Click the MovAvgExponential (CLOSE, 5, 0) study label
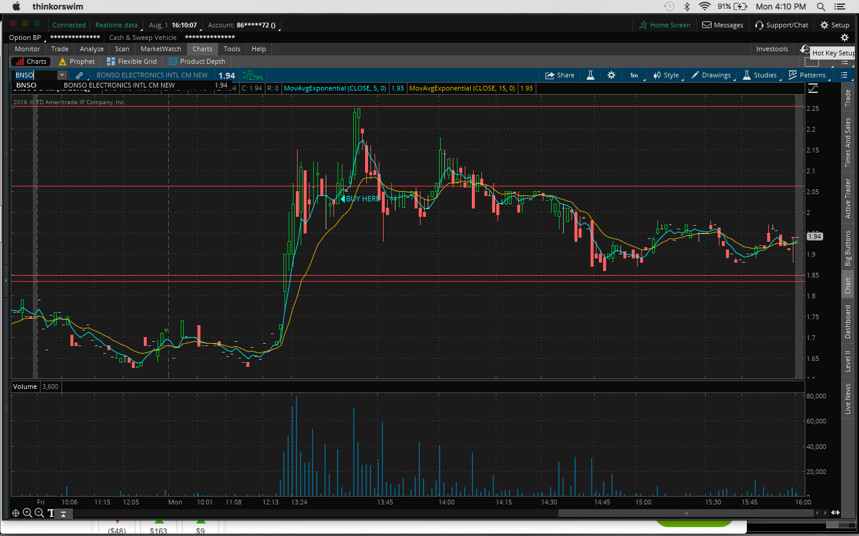Image resolution: width=859 pixels, height=536 pixels. (x=335, y=88)
